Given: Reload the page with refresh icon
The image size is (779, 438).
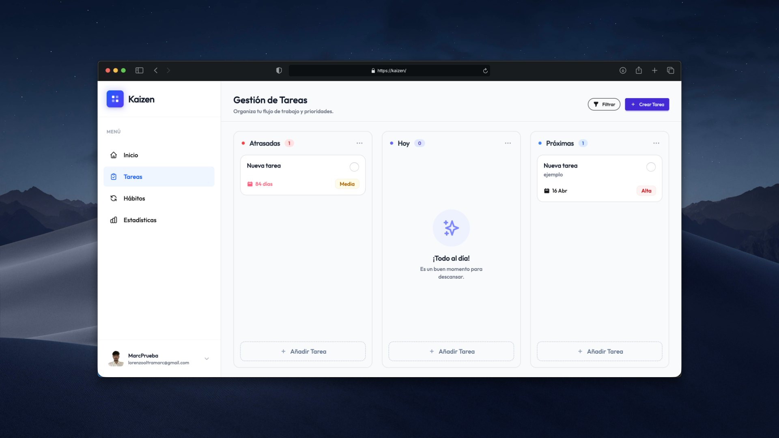Looking at the screenshot, I should 485,71.
